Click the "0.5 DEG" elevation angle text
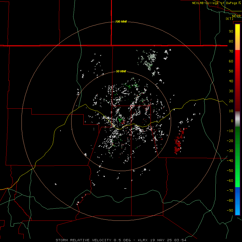This screenshot has height=242, width=242. [122, 240]
